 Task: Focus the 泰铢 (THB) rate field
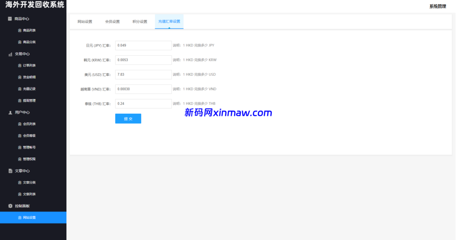click(x=143, y=103)
